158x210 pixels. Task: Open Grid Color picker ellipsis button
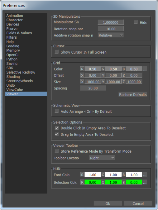coord(145,69)
